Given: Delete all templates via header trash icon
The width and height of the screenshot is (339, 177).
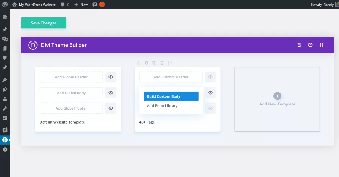Looking at the screenshot, I should [299, 45].
